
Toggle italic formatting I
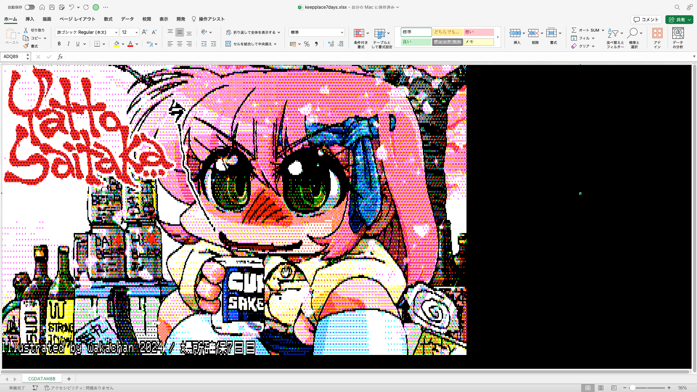click(x=69, y=44)
